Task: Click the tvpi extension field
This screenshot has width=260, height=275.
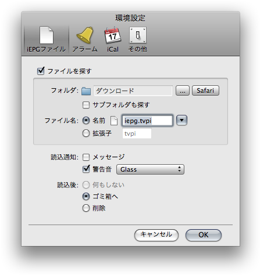Action: pos(137,133)
